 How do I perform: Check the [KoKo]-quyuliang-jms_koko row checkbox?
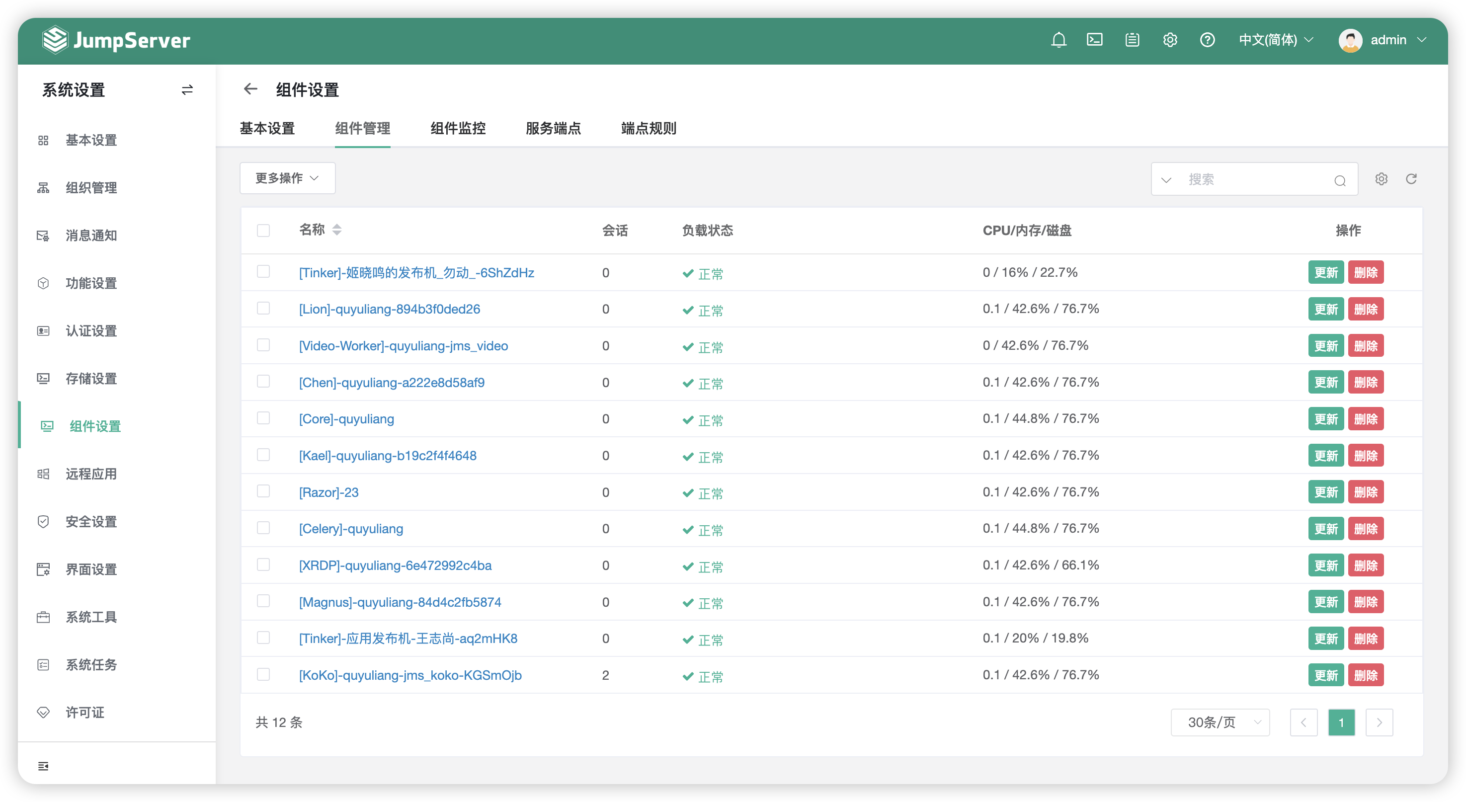[263, 674]
